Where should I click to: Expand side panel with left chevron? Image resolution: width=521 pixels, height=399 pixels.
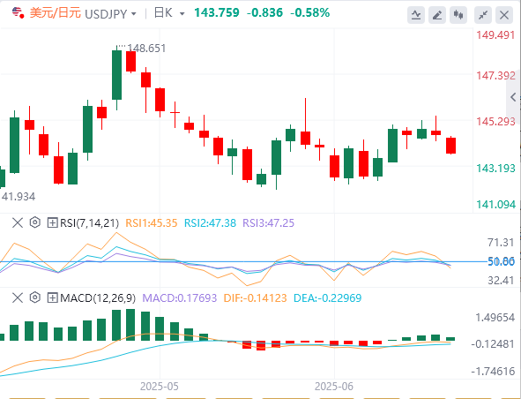[513, 97]
